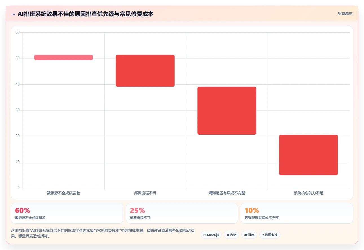Click the y-axis value 0
The height and width of the screenshot is (250, 364).
coord(19,188)
